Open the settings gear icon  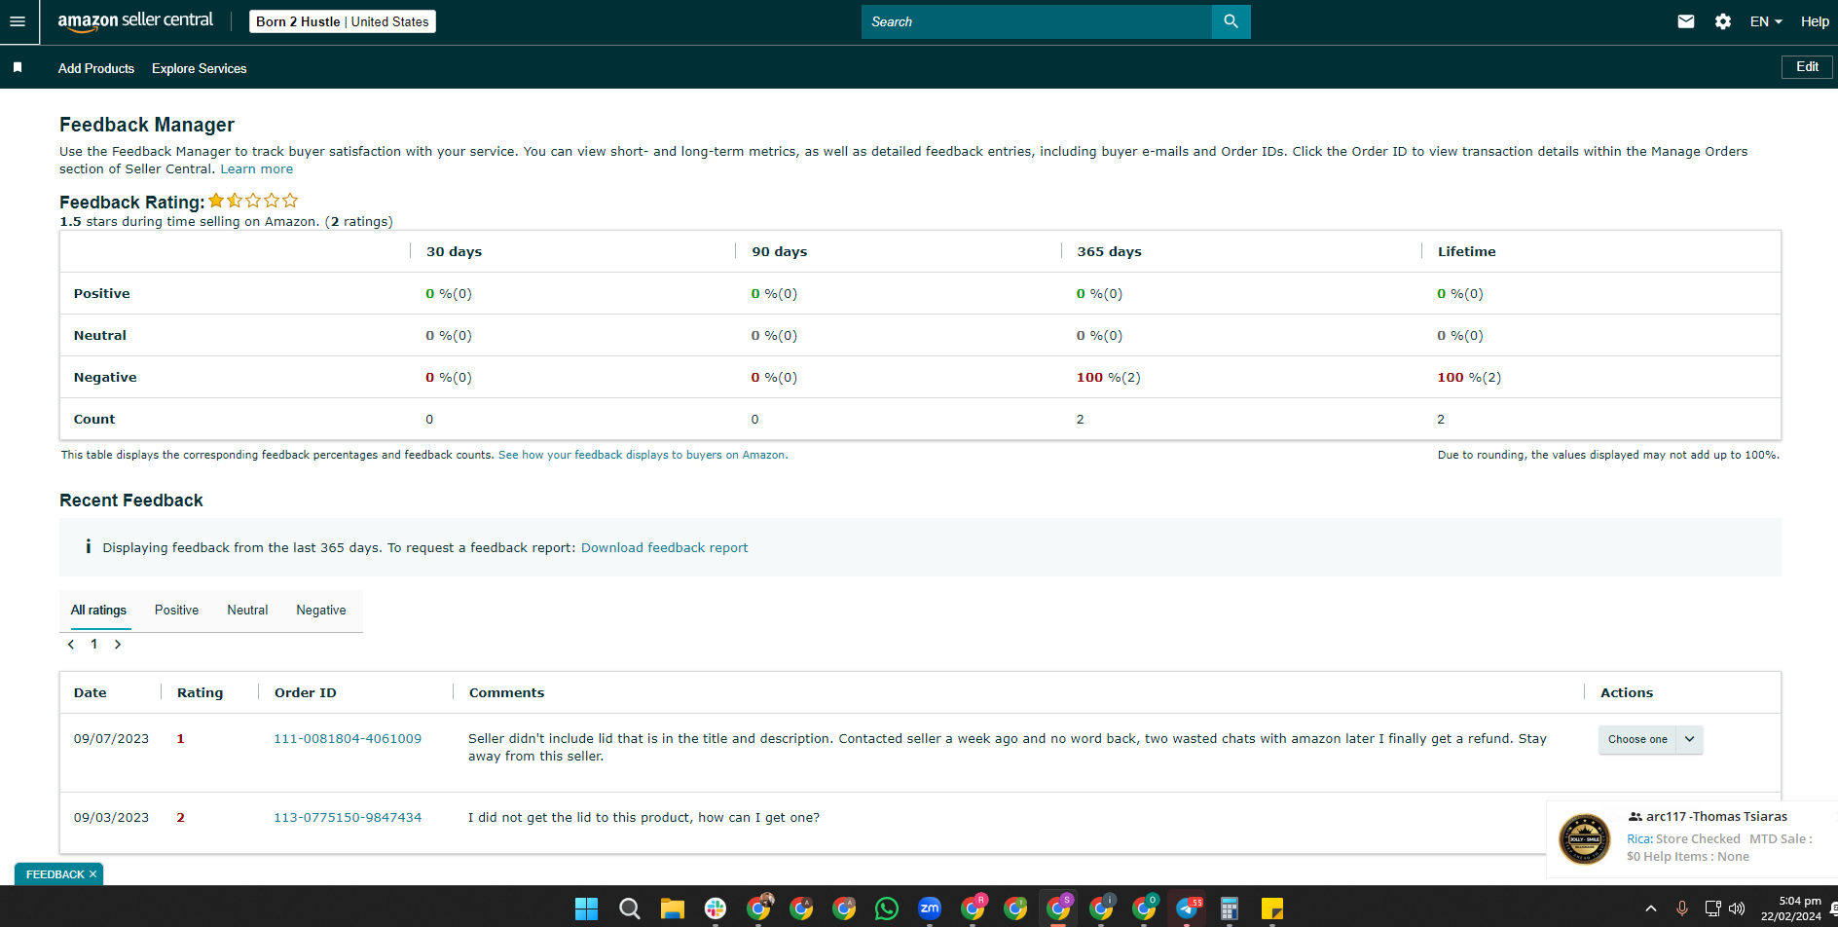point(1723,21)
